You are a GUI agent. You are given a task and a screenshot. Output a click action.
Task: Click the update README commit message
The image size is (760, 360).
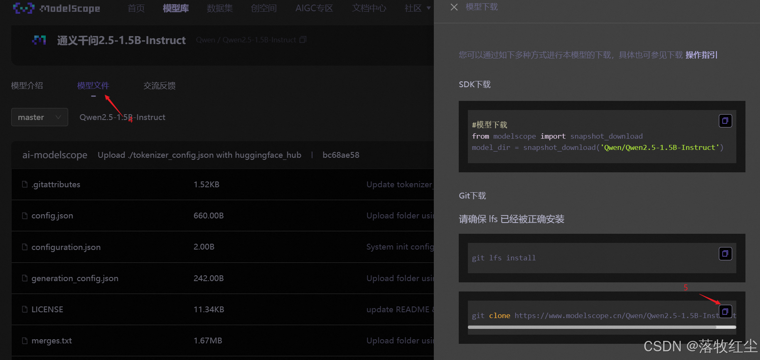click(400, 309)
